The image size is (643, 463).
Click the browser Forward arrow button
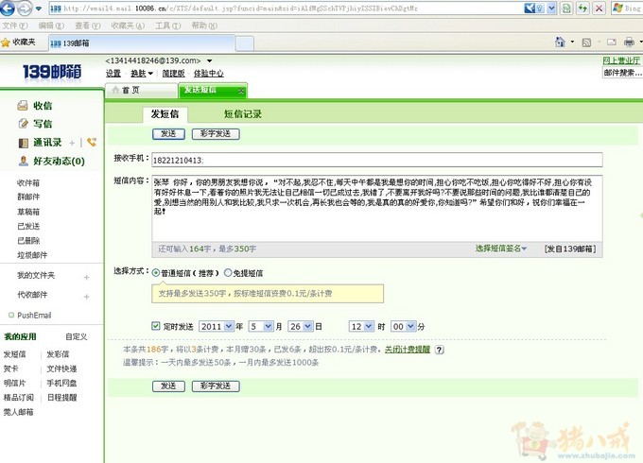(25, 8)
